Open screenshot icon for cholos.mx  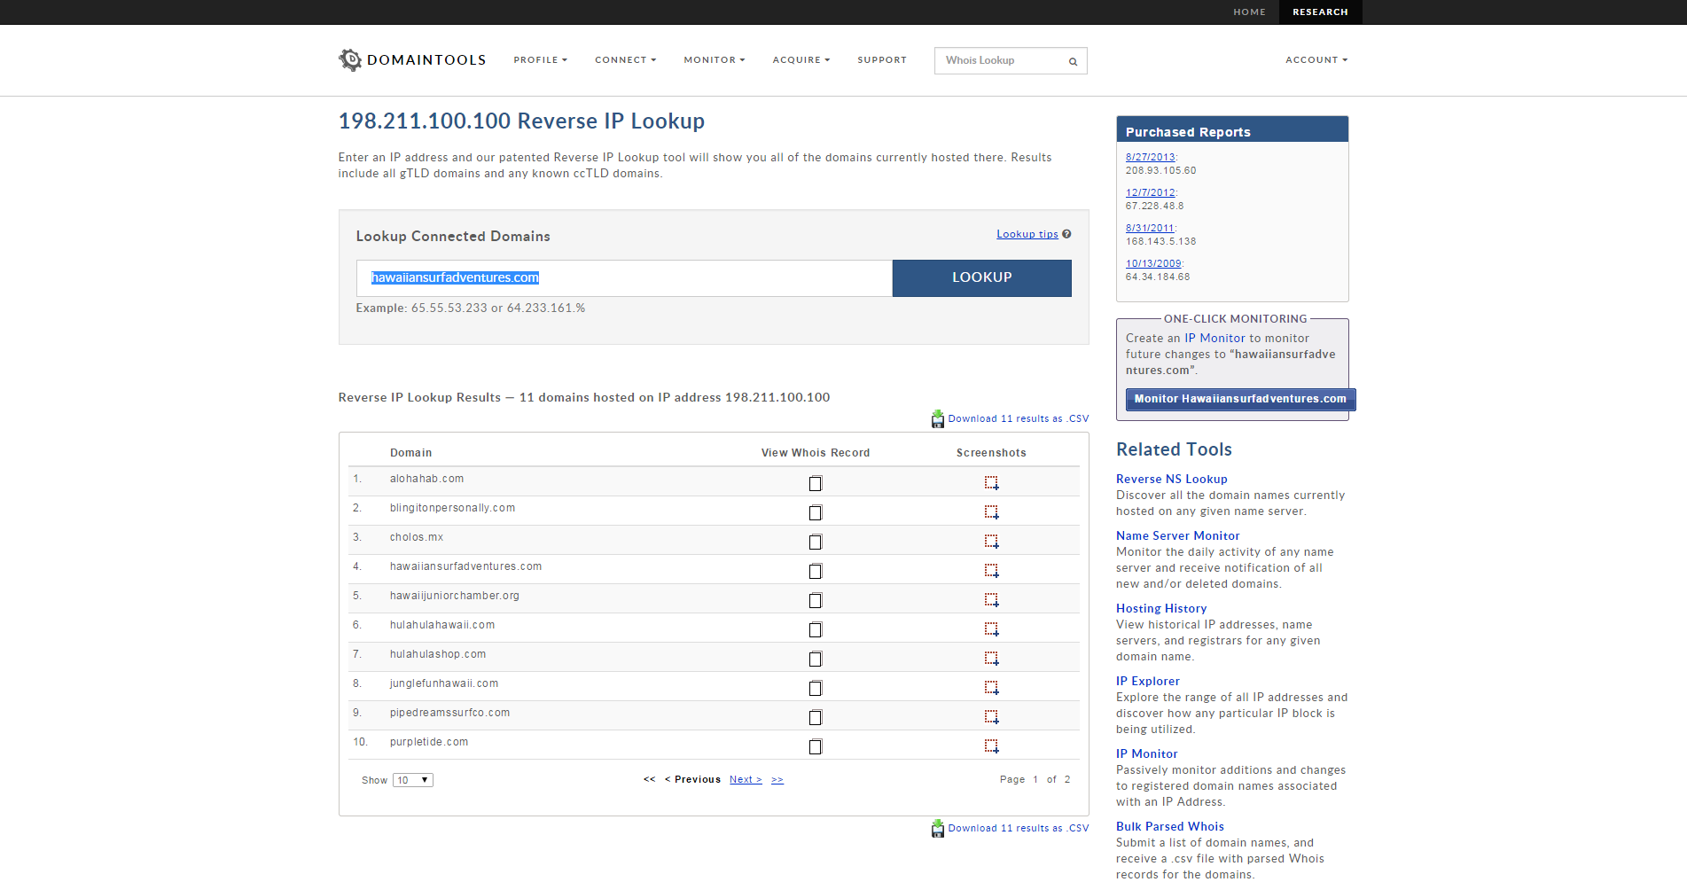point(991,542)
